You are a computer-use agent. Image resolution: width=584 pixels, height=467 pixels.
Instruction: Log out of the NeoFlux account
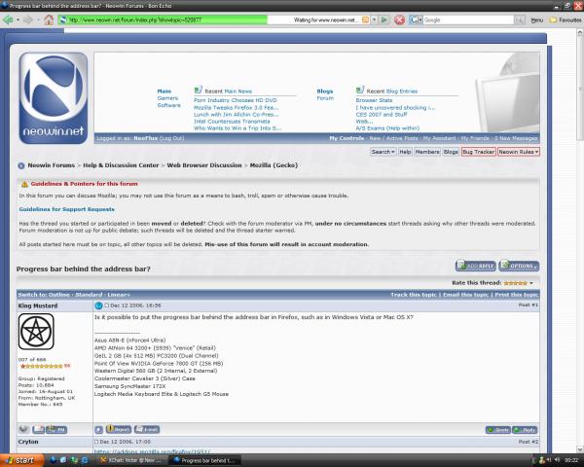[x=171, y=138]
